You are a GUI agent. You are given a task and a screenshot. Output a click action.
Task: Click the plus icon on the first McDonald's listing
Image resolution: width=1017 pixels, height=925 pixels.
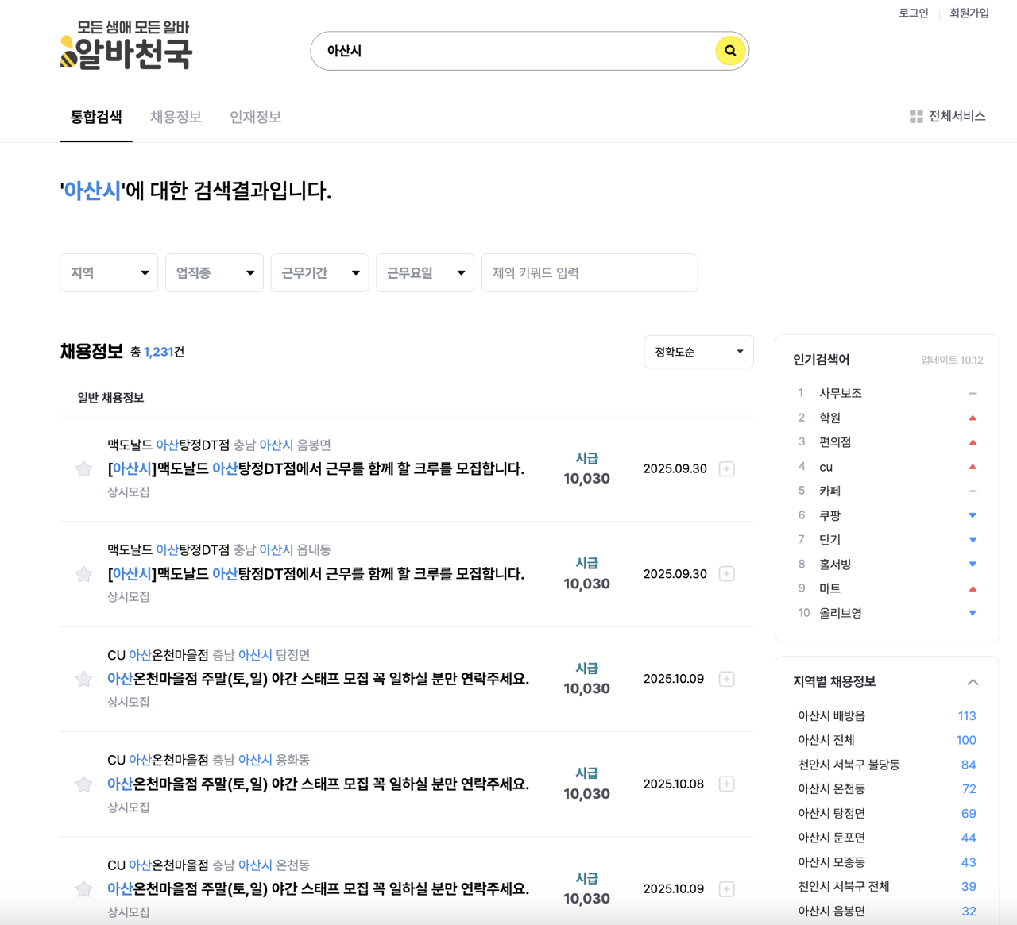coord(726,468)
